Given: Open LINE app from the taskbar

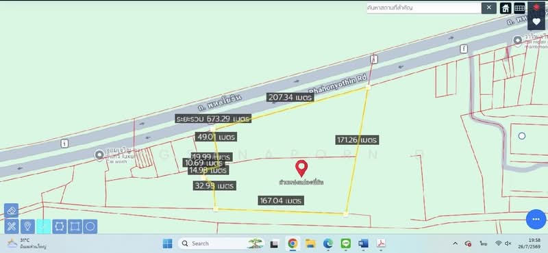Looking at the screenshot, I should pyautogui.click(x=346, y=243).
